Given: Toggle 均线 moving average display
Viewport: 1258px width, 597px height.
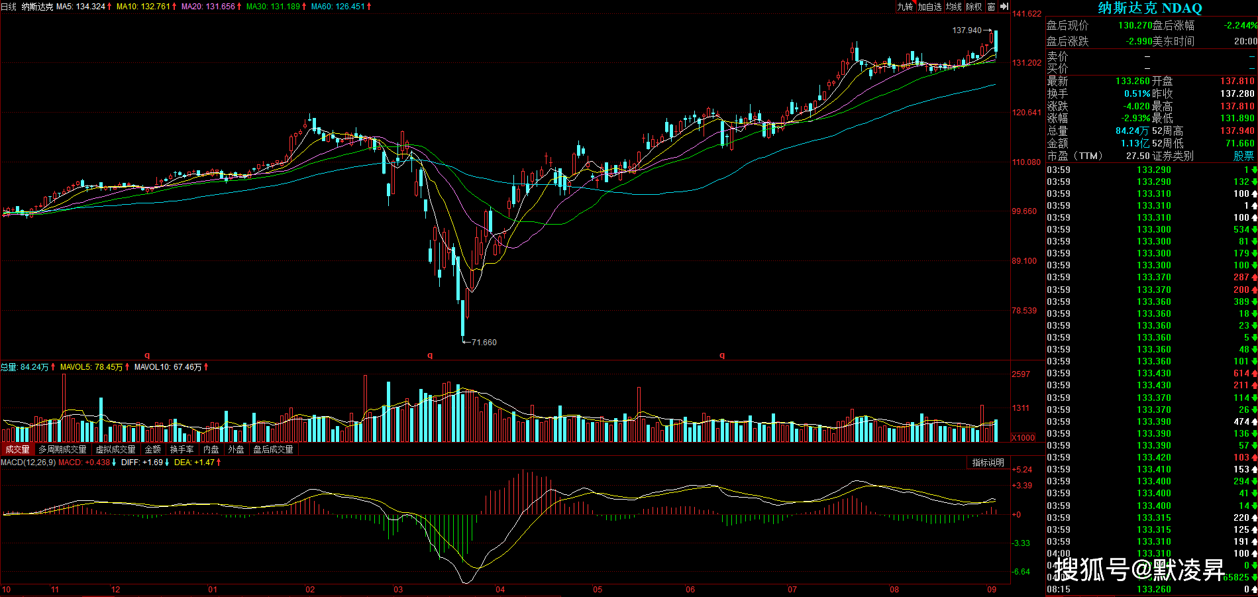Looking at the screenshot, I should pos(954,7).
